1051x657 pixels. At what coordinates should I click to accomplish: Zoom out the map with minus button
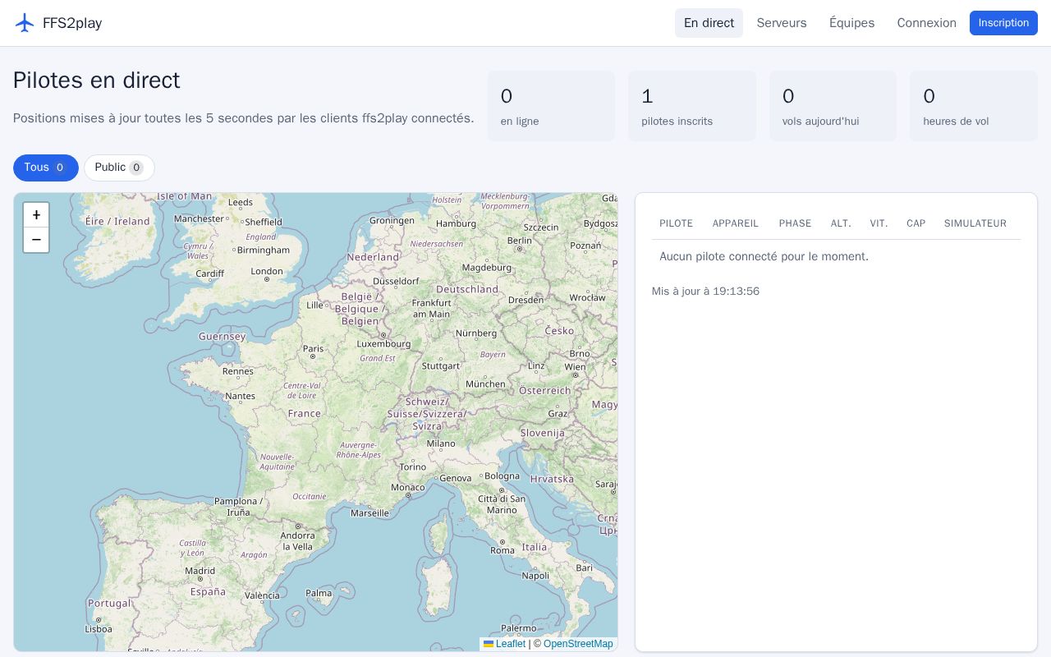(36, 240)
